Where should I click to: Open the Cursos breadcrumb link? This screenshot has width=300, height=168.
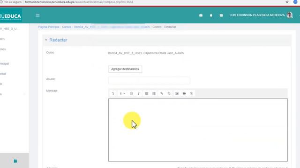tap(67, 27)
